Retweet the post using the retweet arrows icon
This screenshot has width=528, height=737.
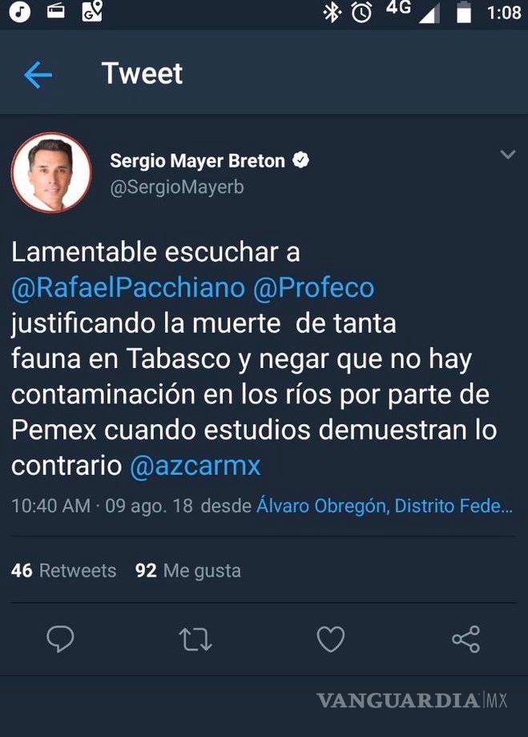(195, 639)
